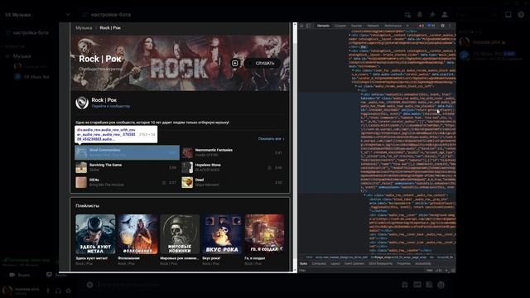The width and height of the screenshot is (530, 298).
Task: Click the shuffle icon beside the Слушать button
Action: click(x=235, y=63)
